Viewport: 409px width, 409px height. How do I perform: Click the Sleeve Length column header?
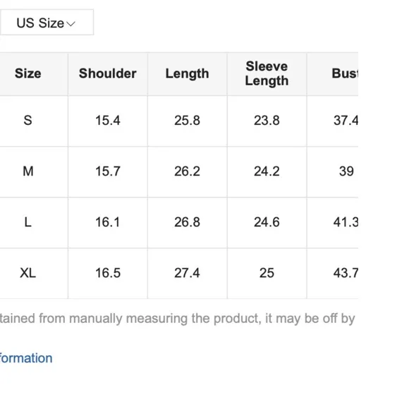(267, 73)
